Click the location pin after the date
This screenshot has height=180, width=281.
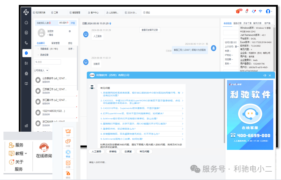pos(110,23)
